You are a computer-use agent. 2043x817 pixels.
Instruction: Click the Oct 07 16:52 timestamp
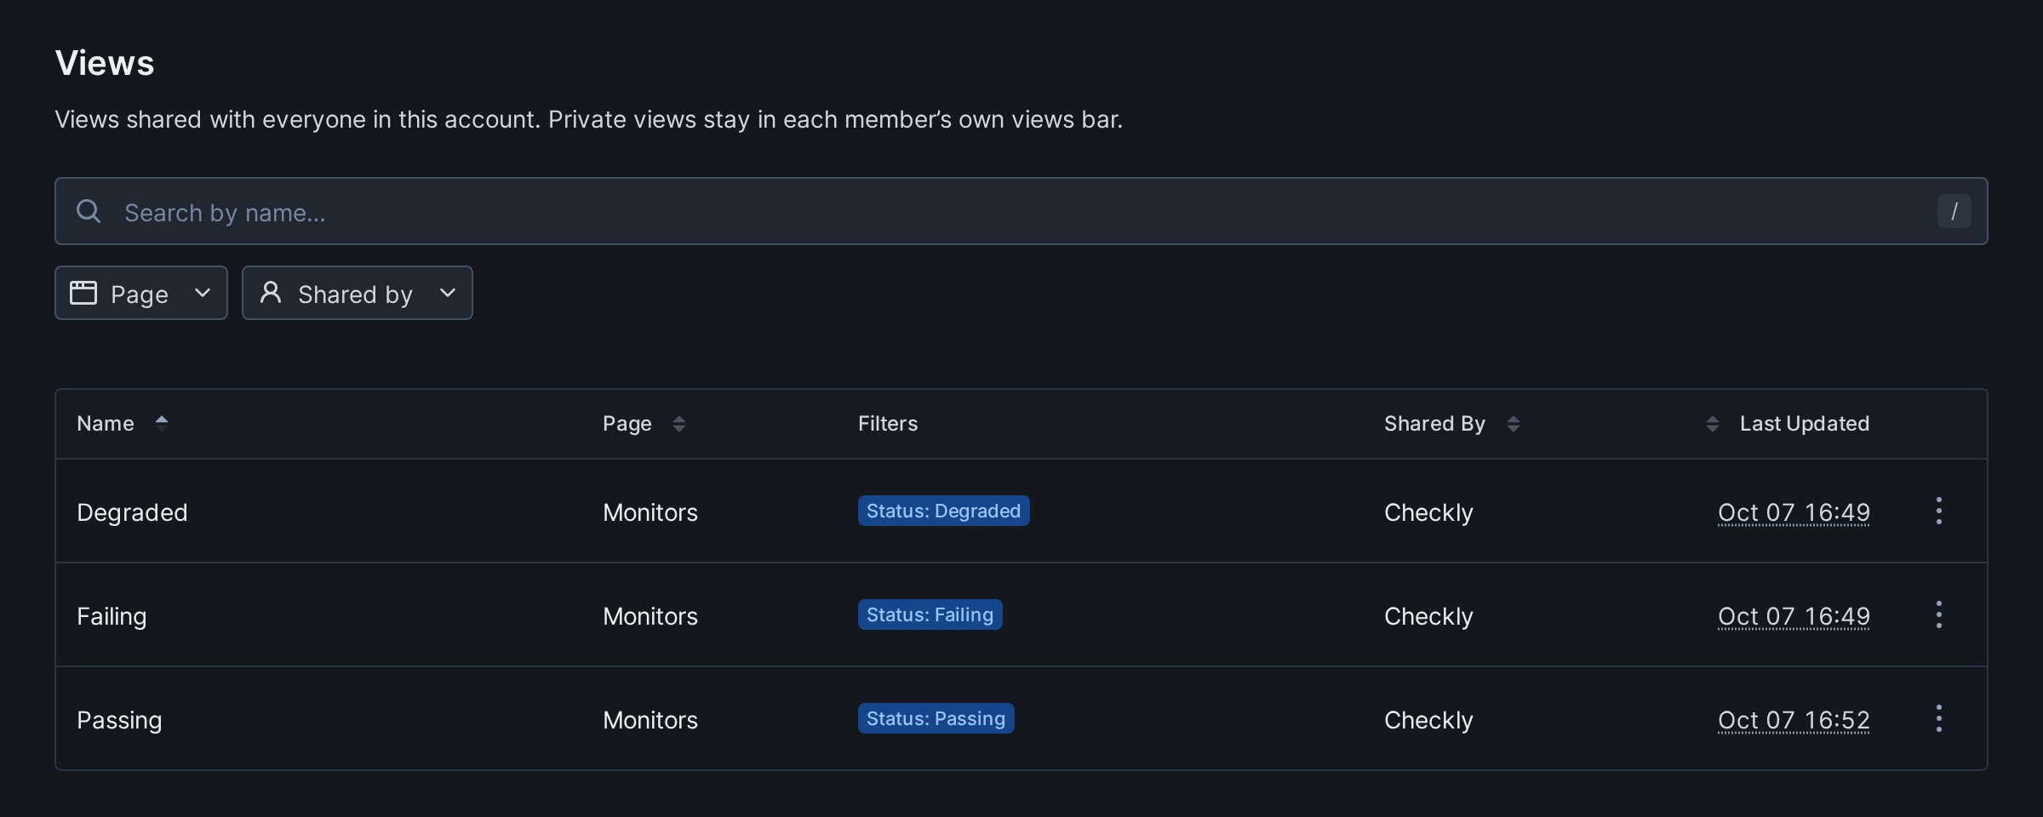point(1794,720)
